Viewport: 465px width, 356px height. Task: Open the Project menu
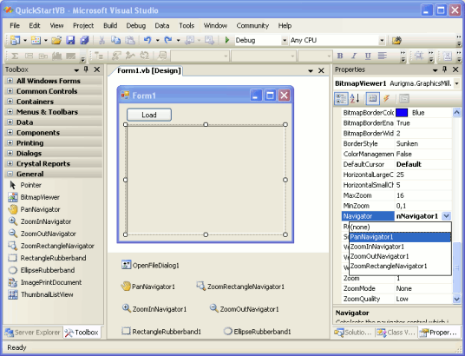click(x=83, y=25)
